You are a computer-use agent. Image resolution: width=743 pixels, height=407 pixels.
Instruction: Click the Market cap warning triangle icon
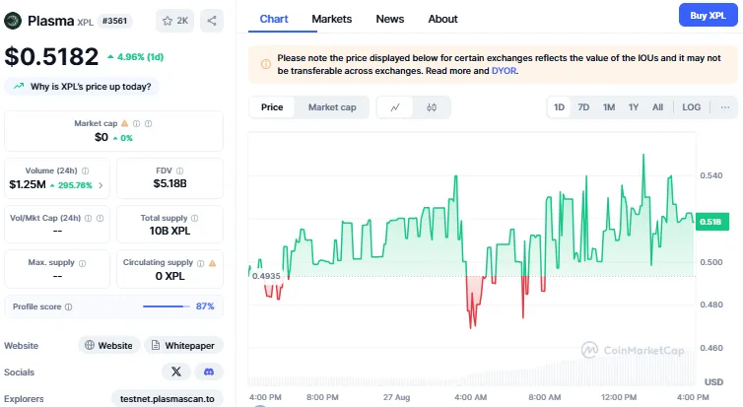(124, 123)
